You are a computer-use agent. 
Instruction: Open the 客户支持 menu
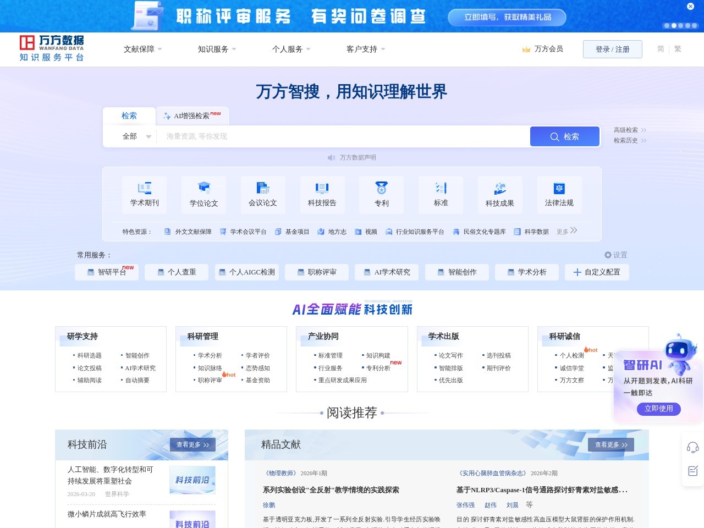coord(362,49)
